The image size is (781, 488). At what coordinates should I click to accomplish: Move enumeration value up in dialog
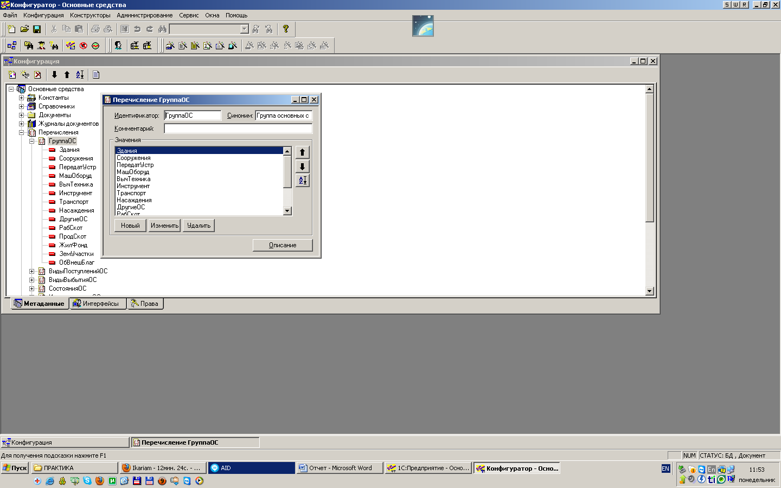pyautogui.click(x=303, y=152)
